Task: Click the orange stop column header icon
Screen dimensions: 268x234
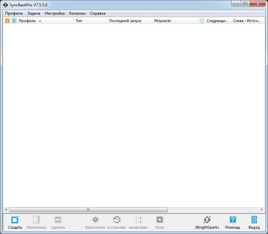Action: pos(7,21)
